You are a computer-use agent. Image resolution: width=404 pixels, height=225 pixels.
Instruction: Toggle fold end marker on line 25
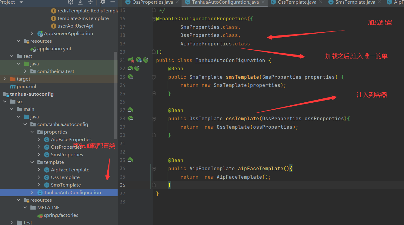tap(154, 94)
